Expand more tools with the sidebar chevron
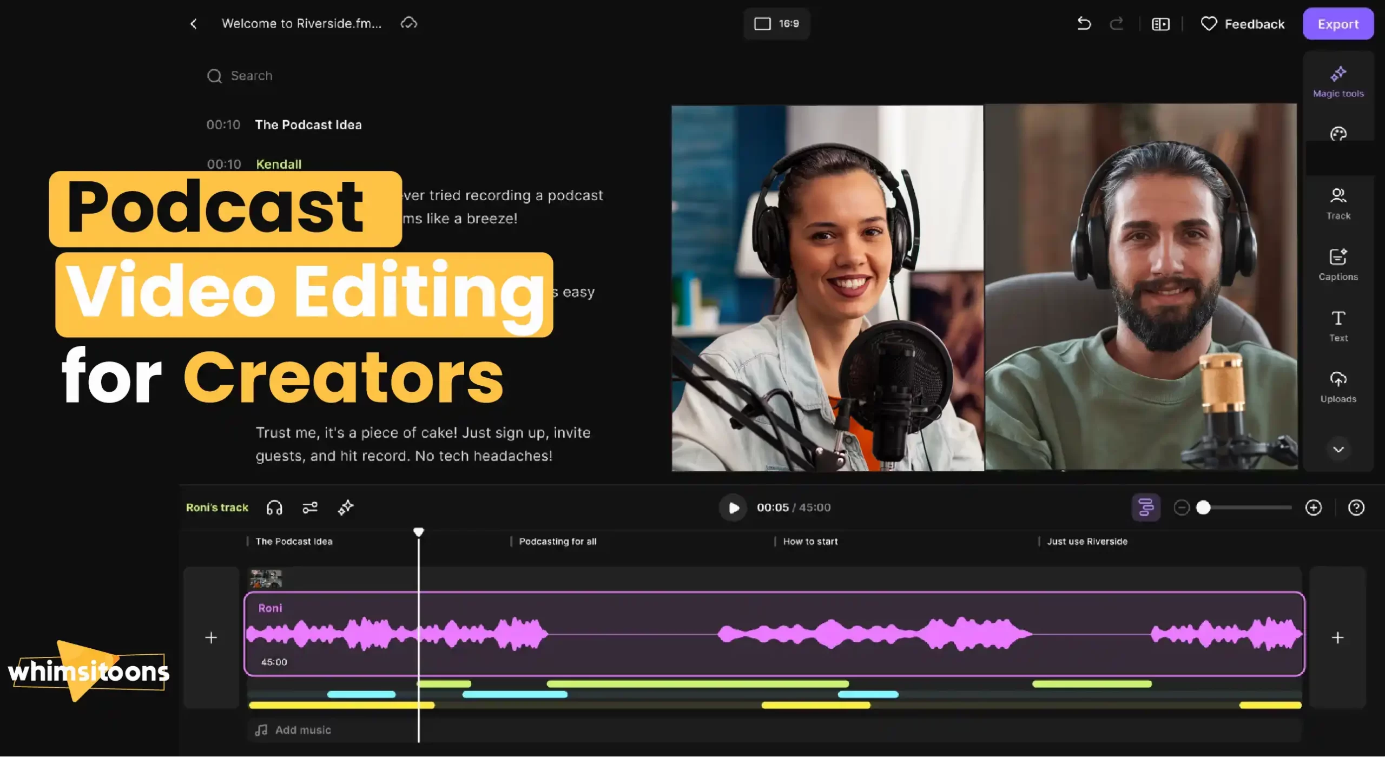The width and height of the screenshot is (1385, 757). pyautogui.click(x=1338, y=449)
